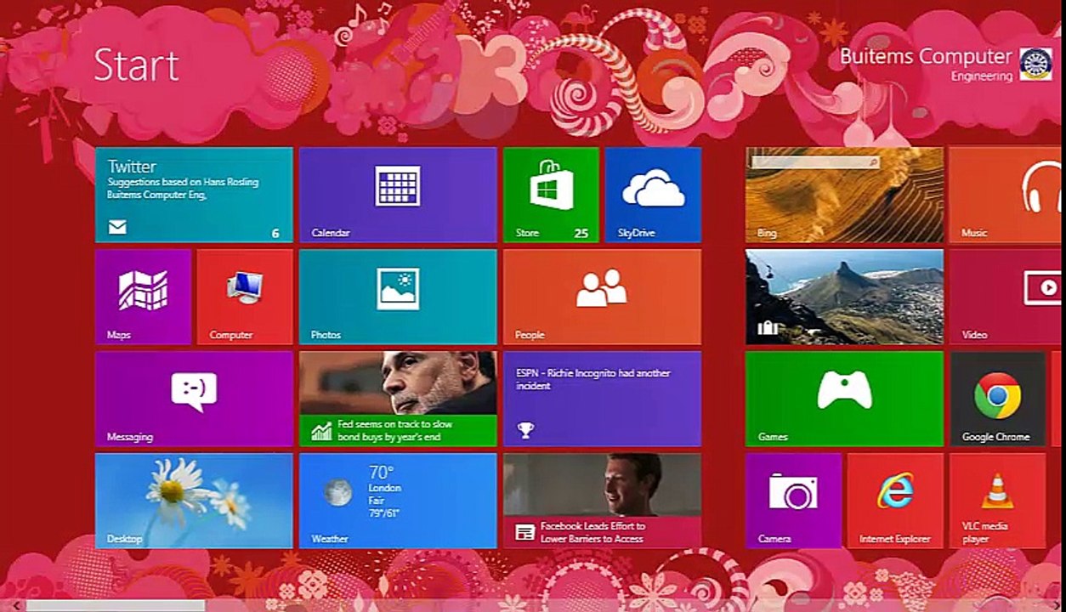Open the Travel tile with mountain photo
The image size is (1066, 612).
[844, 297]
